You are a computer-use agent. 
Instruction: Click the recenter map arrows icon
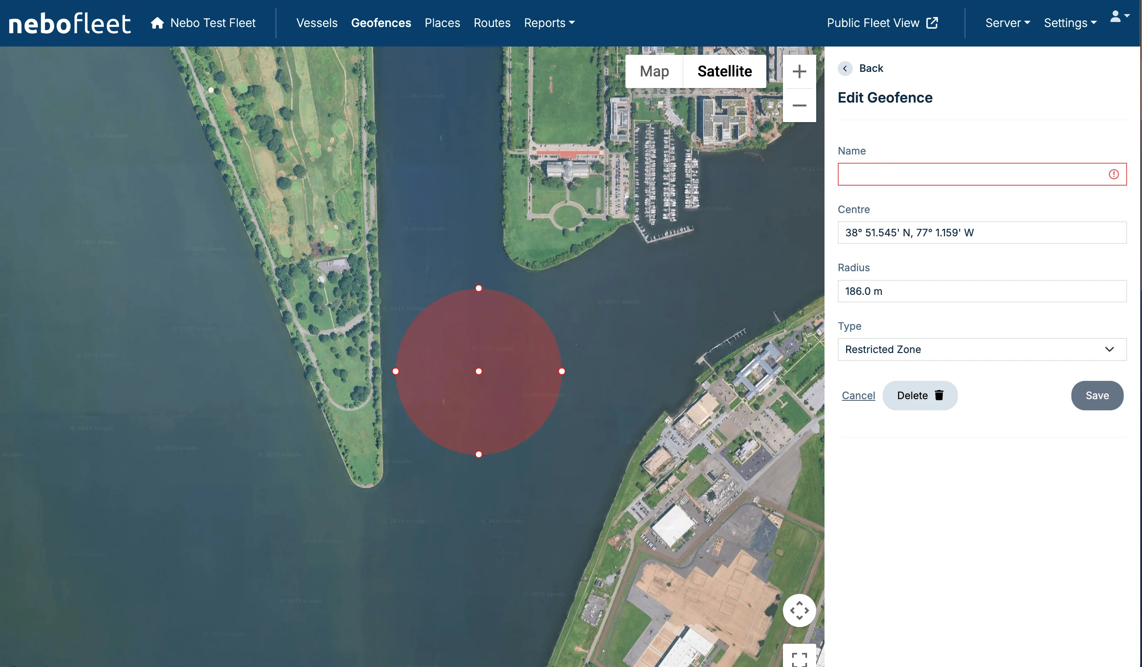799,610
